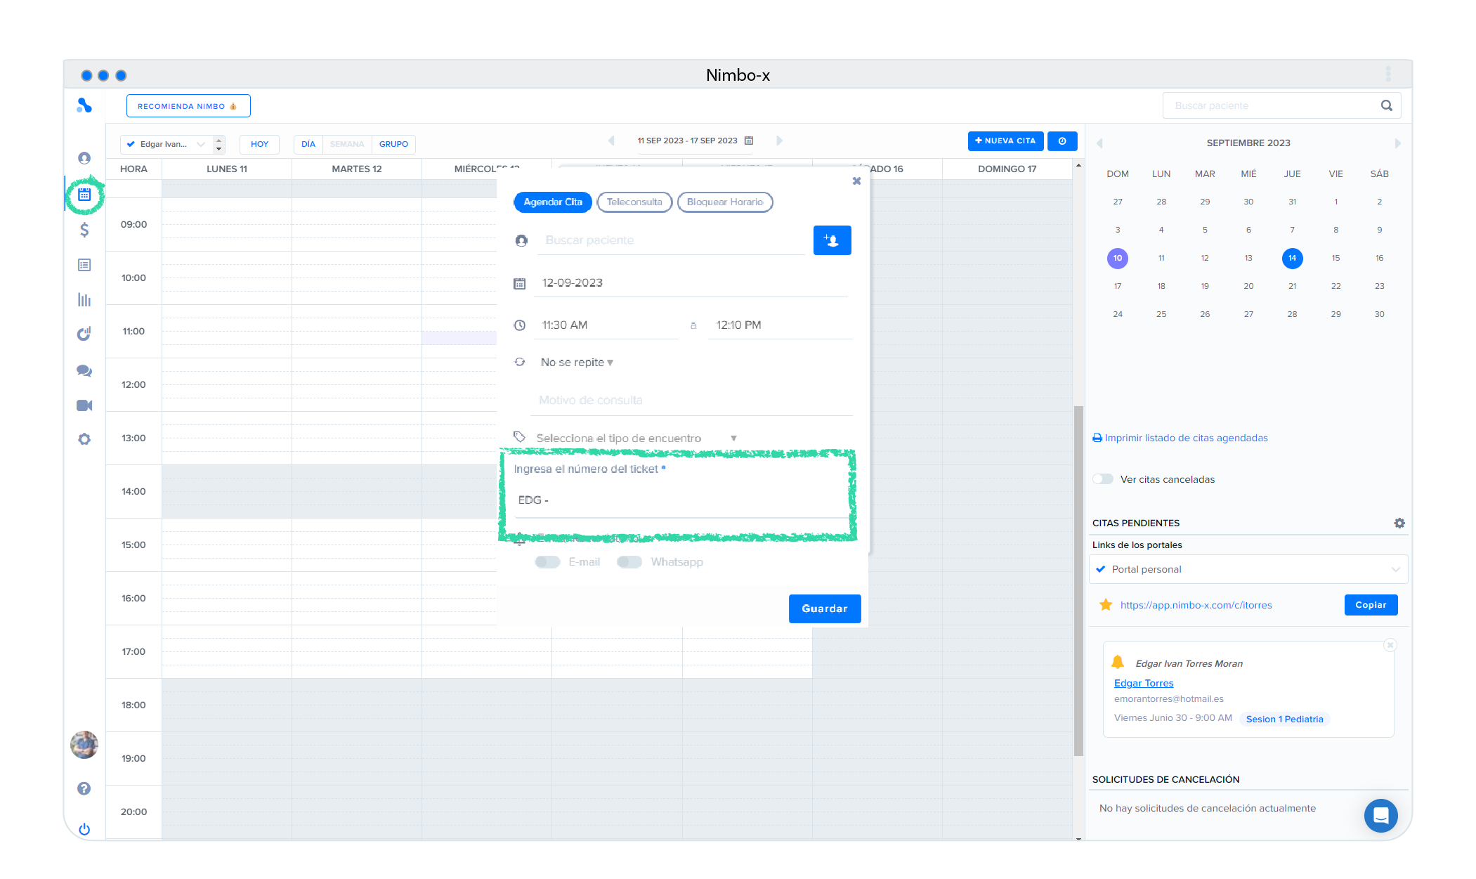
Task: Switch to the Bloquear Horario tab
Action: click(724, 202)
